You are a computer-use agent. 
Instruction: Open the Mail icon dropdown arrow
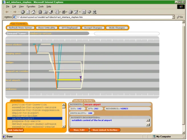click(60, 12)
